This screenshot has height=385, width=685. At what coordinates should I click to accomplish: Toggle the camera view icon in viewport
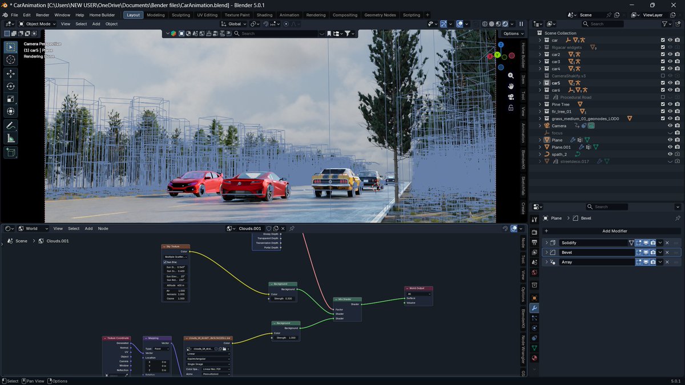(x=511, y=96)
